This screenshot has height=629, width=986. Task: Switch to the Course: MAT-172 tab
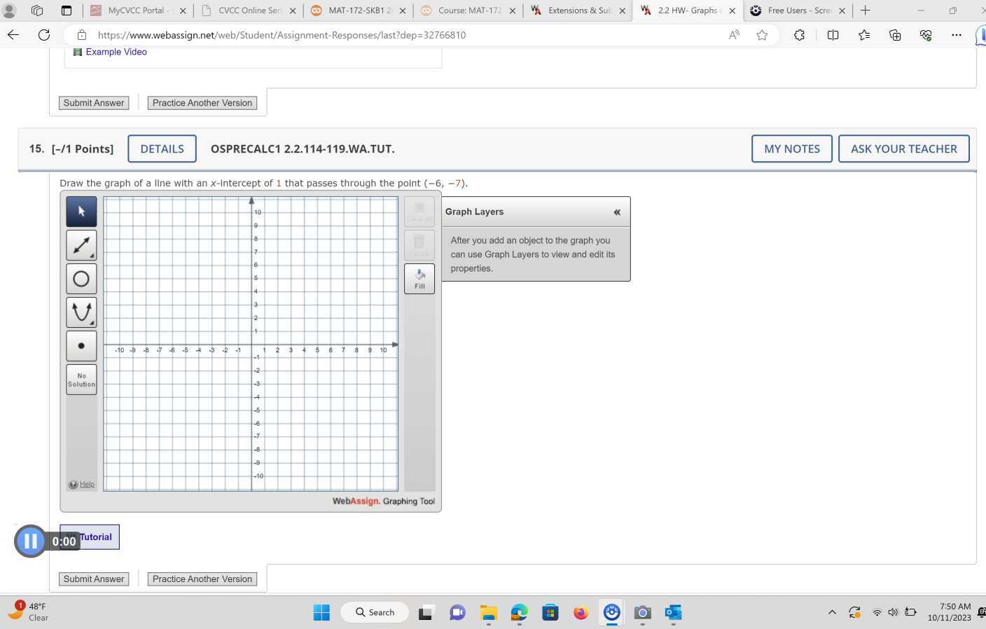pos(468,11)
